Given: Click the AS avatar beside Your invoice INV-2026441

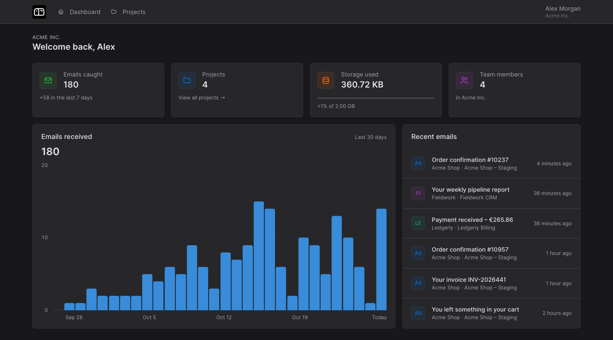Looking at the screenshot, I should coord(418,283).
